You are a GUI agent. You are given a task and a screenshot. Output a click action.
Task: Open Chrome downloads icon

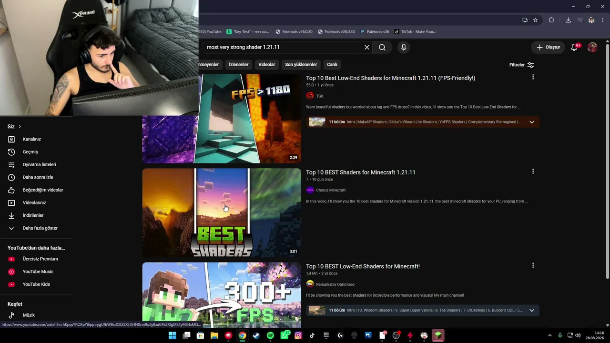568,20
